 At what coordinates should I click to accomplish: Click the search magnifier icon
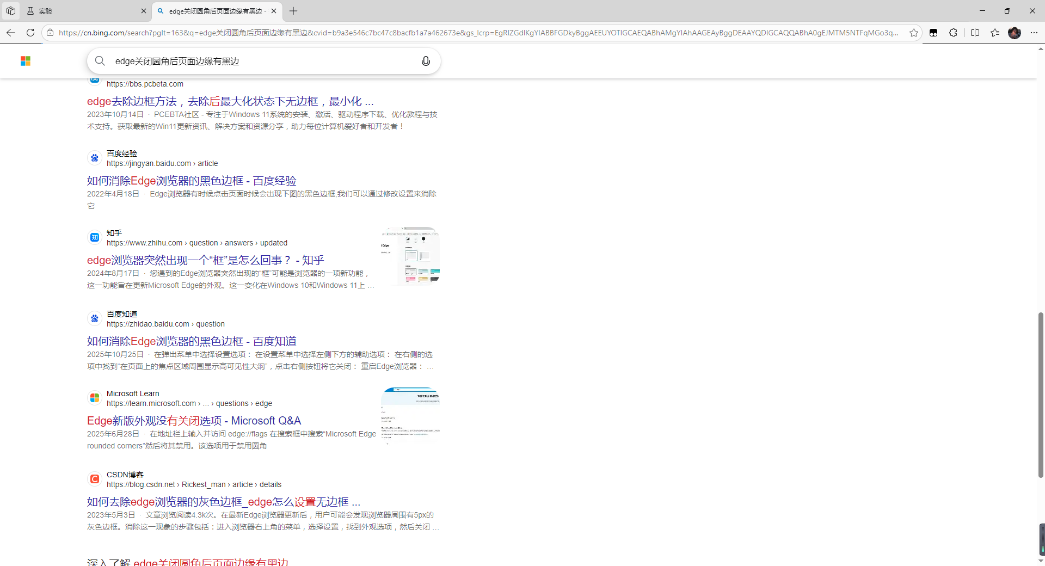pyautogui.click(x=100, y=61)
